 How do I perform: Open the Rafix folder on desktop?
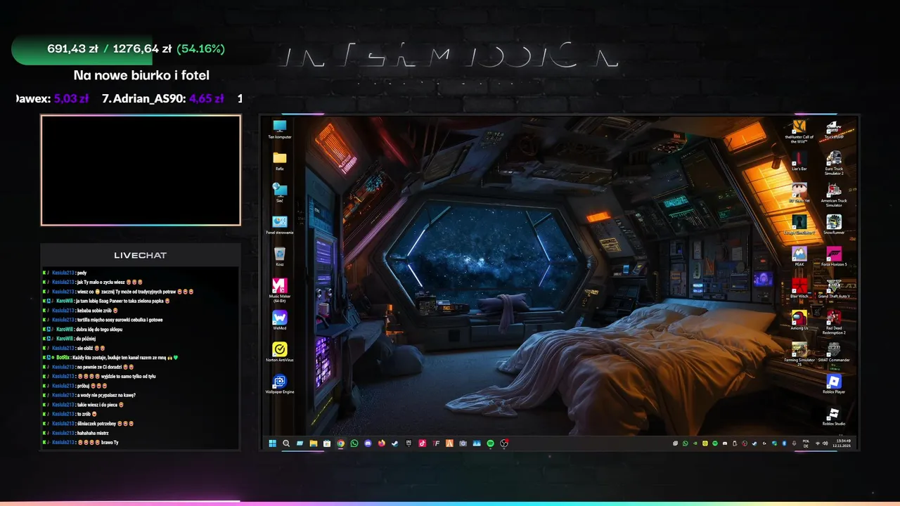[280, 161]
